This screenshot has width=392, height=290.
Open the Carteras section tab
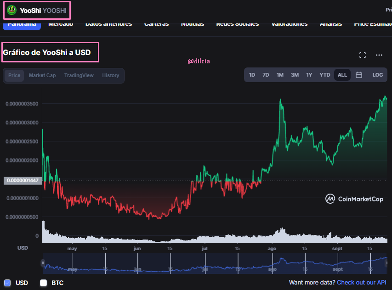tap(157, 24)
